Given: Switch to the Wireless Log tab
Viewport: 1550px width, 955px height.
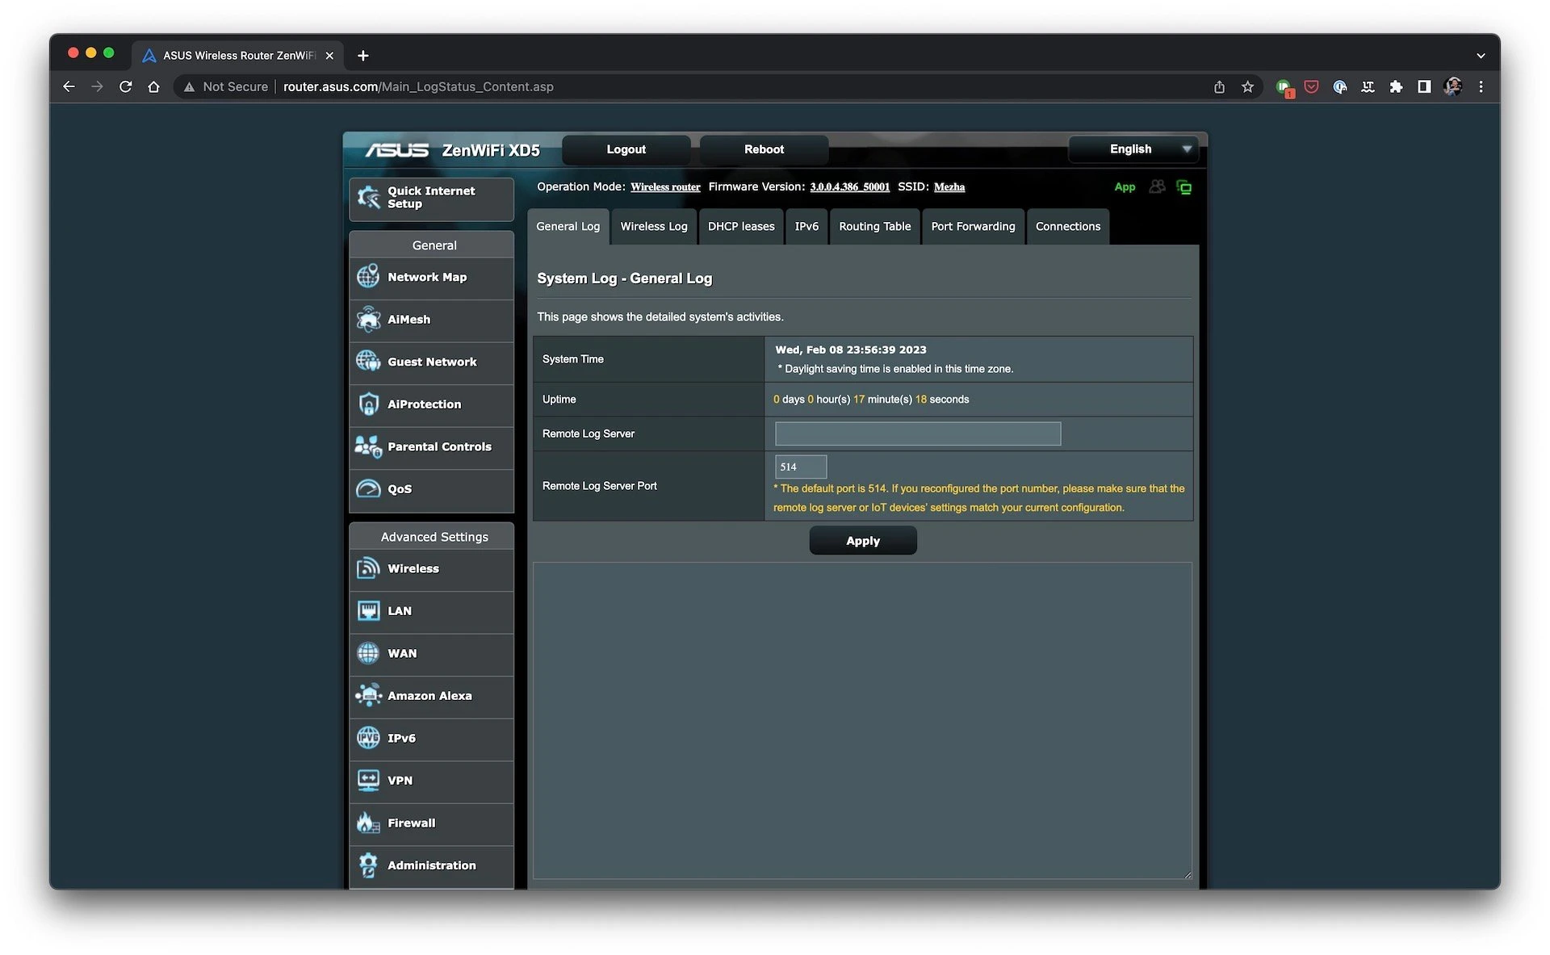Looking at the screenshot, I should pos(653,227).
